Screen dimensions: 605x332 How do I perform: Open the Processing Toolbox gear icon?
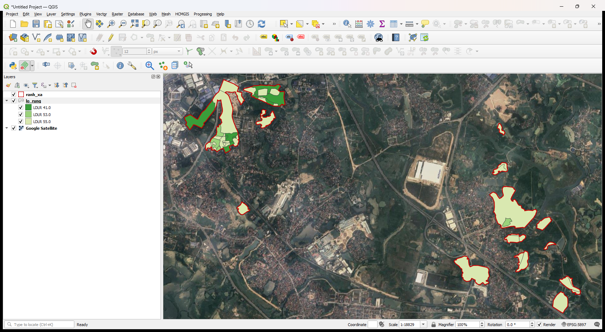point(371,24)
